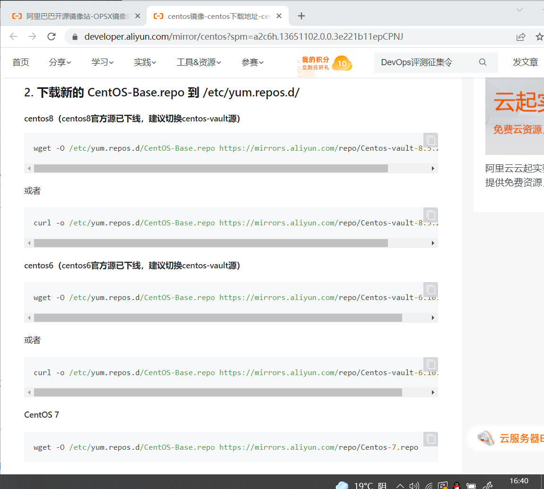
Task: Click the weather icon in taskbar
Action: click(x=342, y=485)
